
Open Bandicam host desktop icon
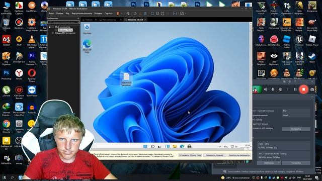coord(19,24)
